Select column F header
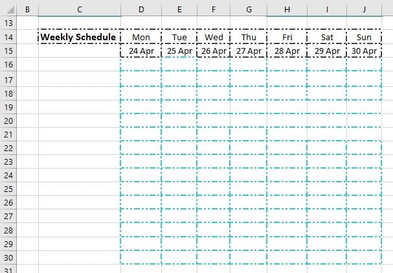The image size is (393, 273). pyautogui.click(x=214, y=10)
